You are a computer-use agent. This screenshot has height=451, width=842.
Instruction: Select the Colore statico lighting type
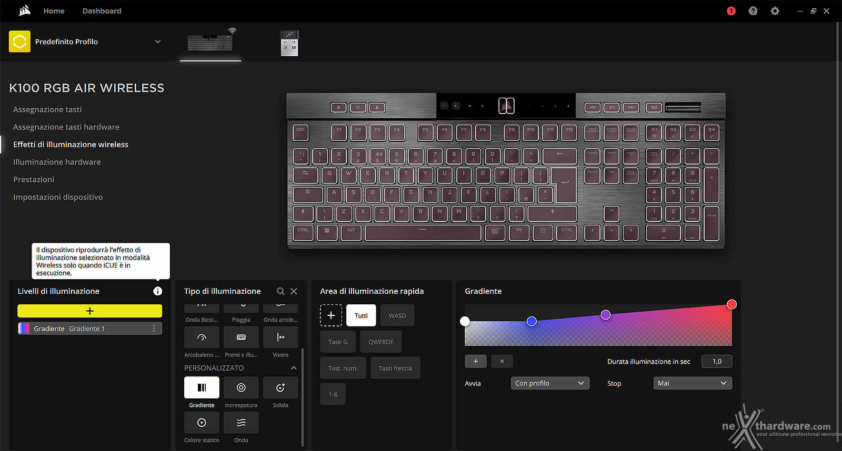click(x=202, y=423)
